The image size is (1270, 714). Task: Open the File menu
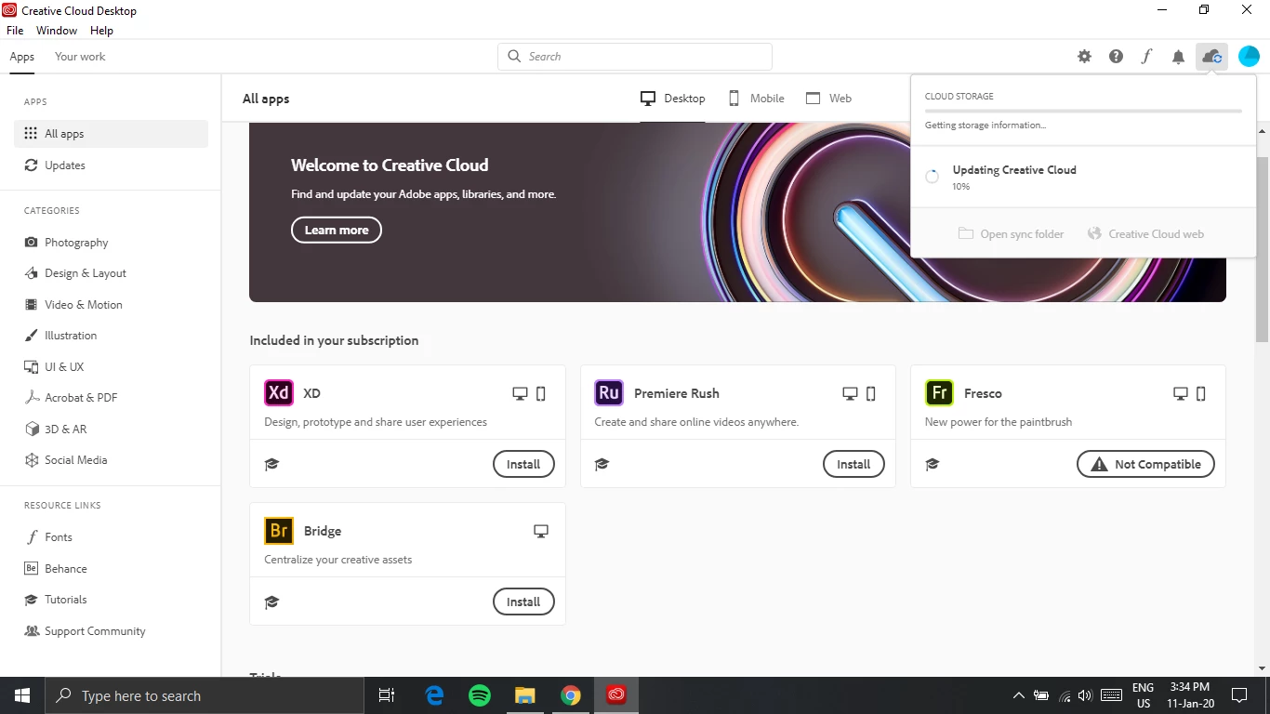[15, 31]
